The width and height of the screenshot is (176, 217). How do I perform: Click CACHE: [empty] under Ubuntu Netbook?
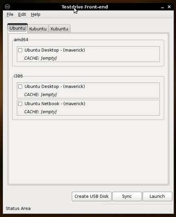click(x=41, y=112)
